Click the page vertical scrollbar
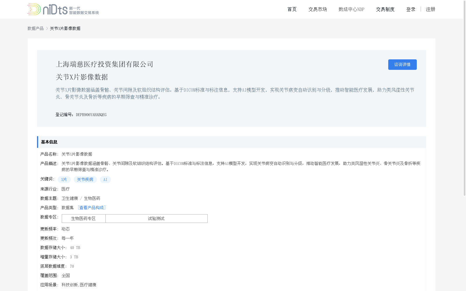The image size is (466, 291). coord(465,98)
